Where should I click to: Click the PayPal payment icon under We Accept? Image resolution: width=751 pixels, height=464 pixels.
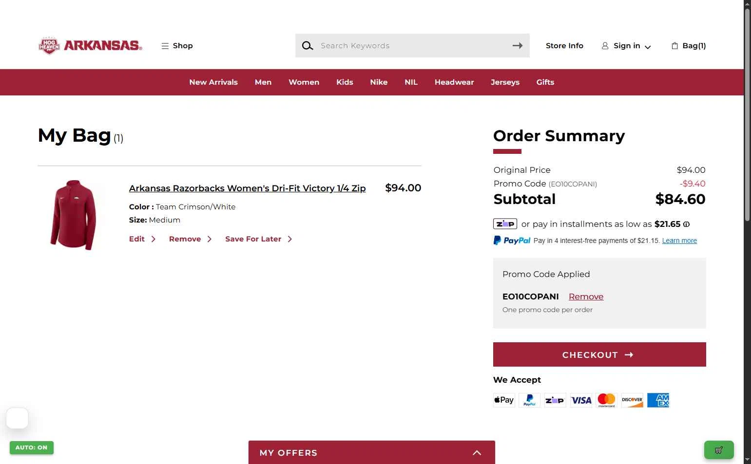click(530, 400)
